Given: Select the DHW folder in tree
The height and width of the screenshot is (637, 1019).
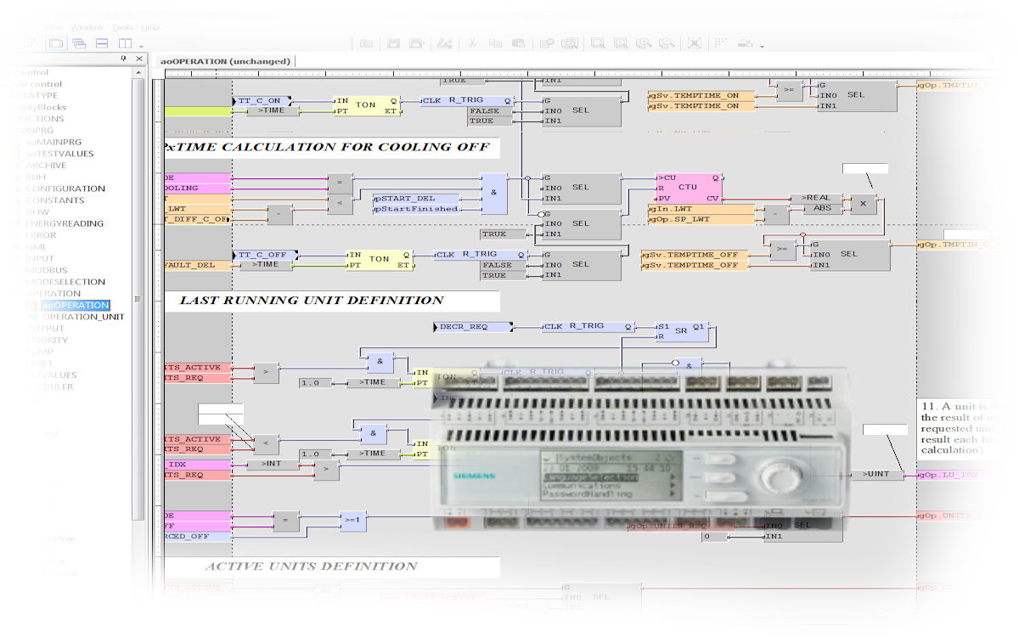Looking at the screenshot, I should click(x=37, y=211).
